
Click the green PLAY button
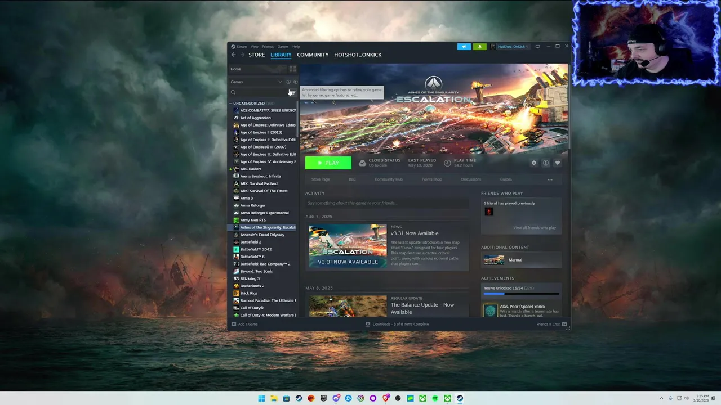(x=328, y=163)
